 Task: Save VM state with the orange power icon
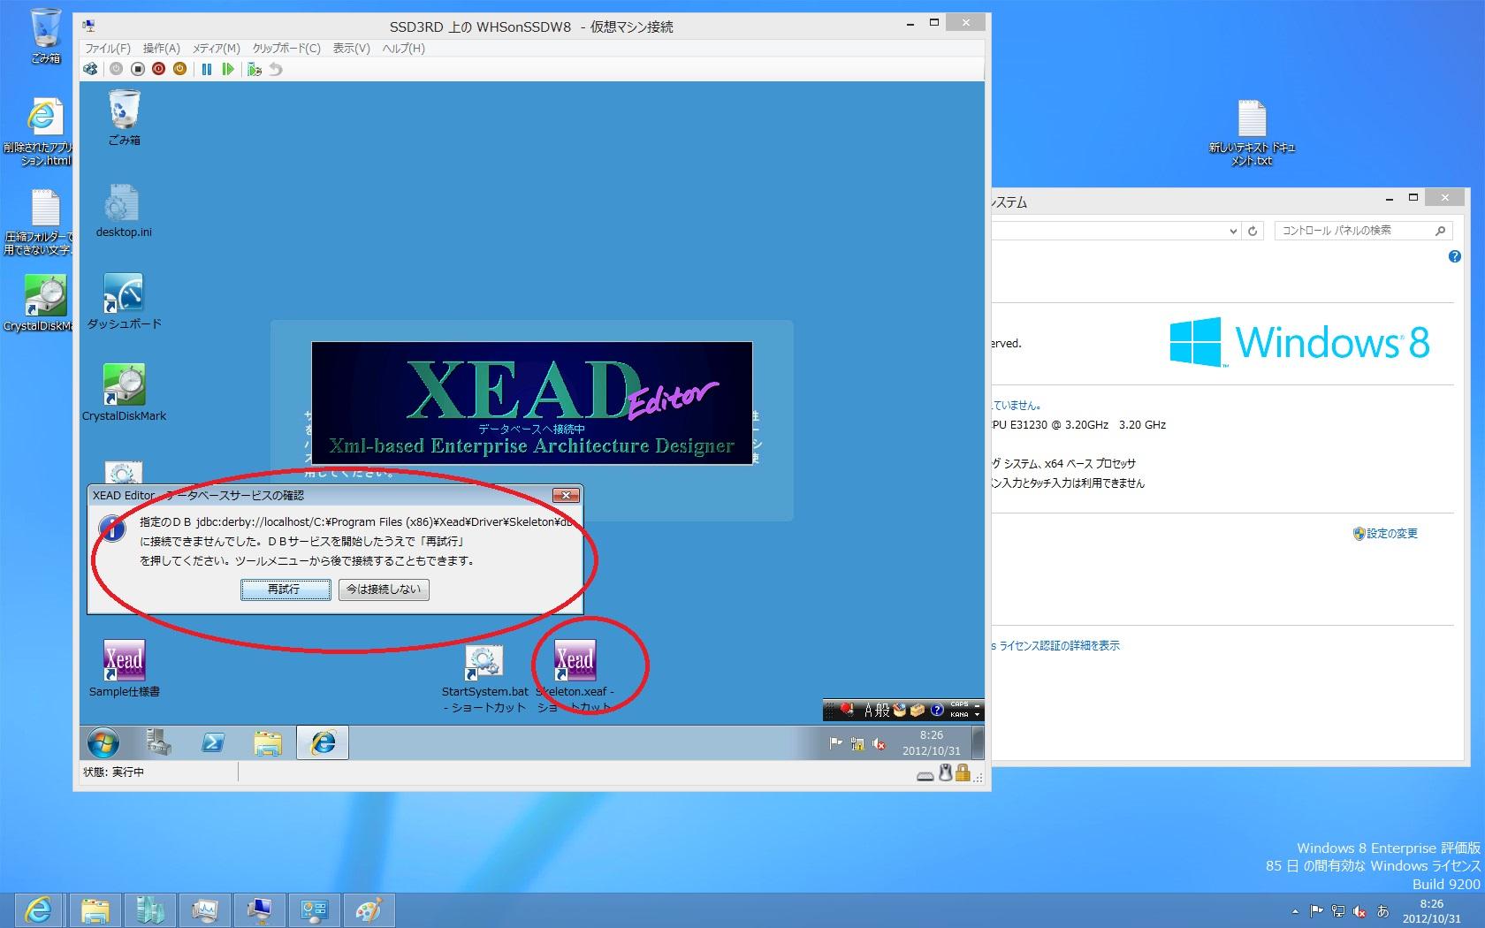tap(179, 69)
